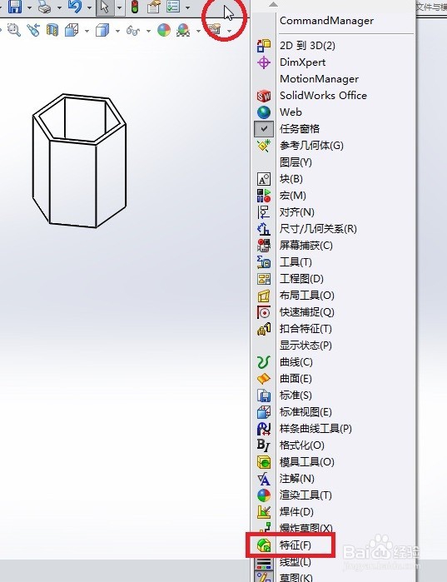The height and width of the screenshot is (582, 447).
Task: Click the blue Undo arrow
Action: point(75,7)
